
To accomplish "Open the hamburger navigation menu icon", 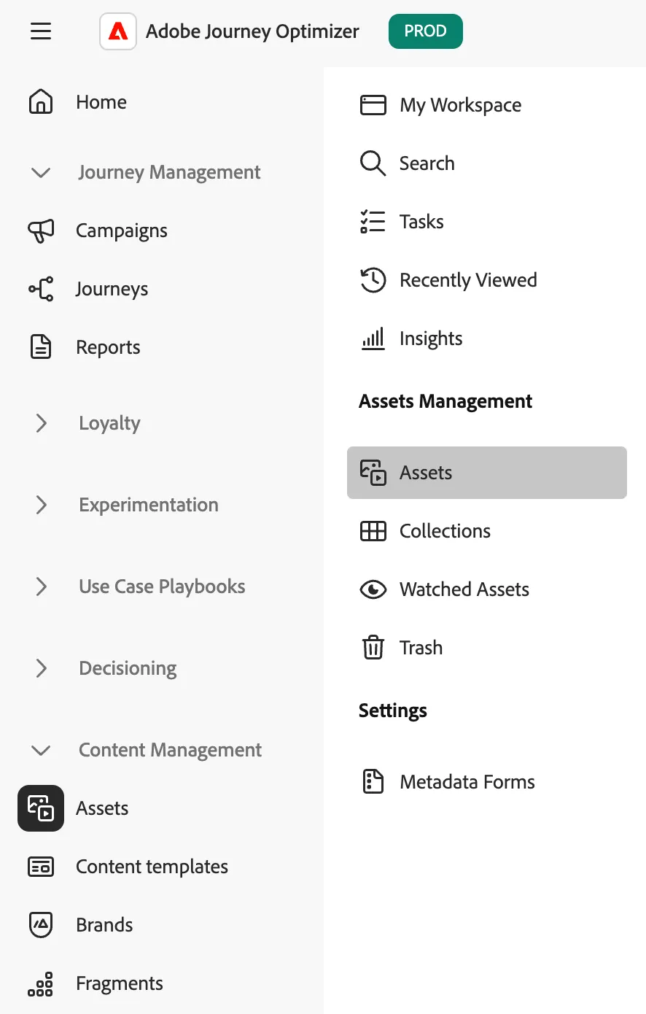I will point(41,31).
